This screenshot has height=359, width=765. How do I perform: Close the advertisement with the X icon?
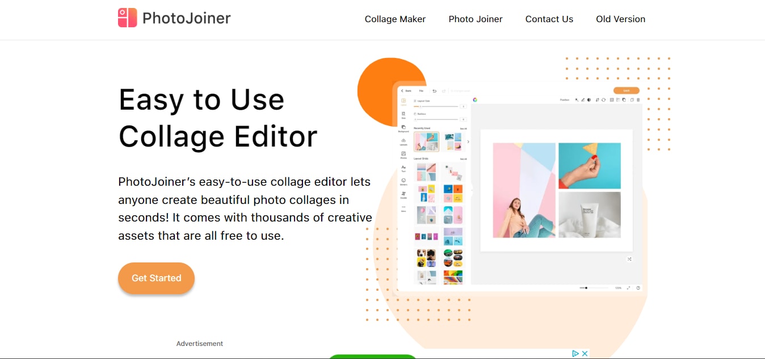point(585,353)
